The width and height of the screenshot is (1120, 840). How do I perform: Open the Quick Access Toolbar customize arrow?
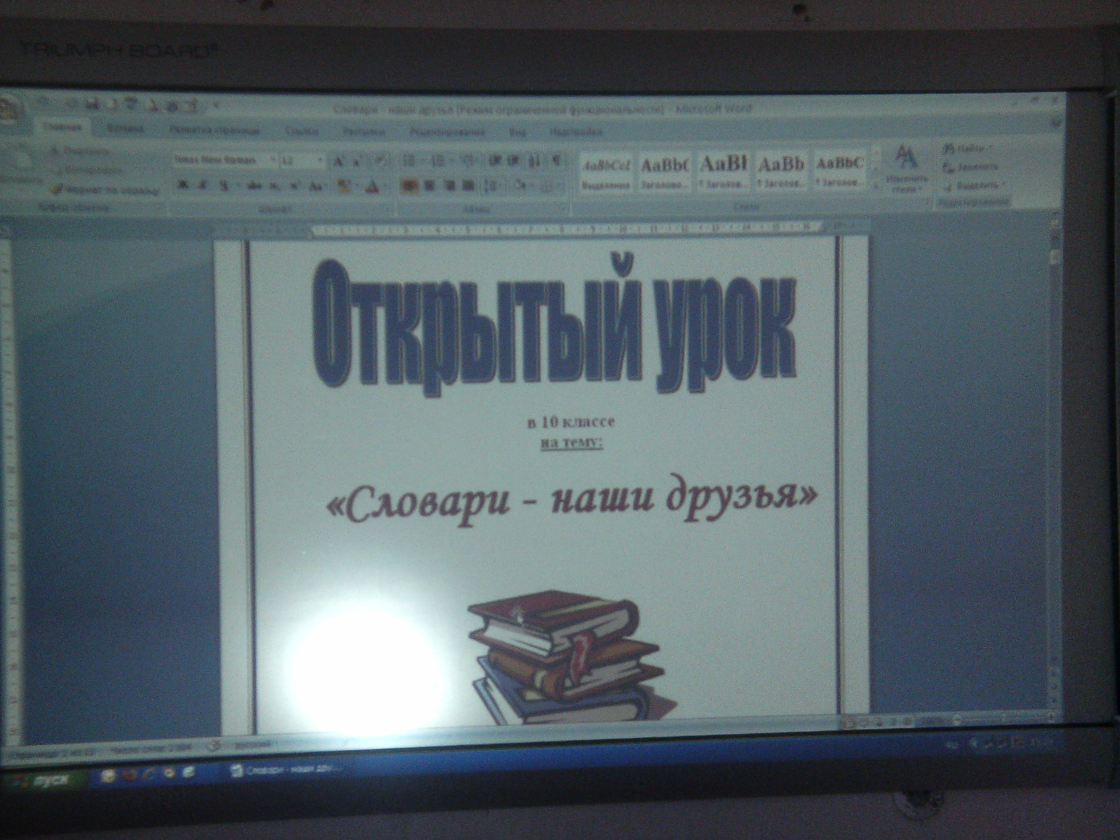coord(217,104)
